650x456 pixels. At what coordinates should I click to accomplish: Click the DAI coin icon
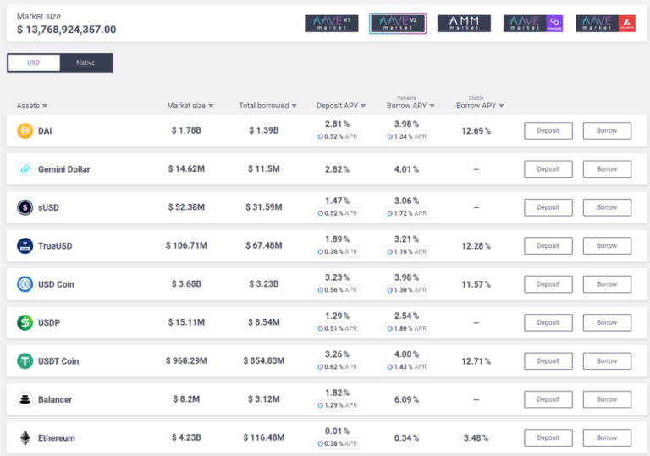(25, 131)
